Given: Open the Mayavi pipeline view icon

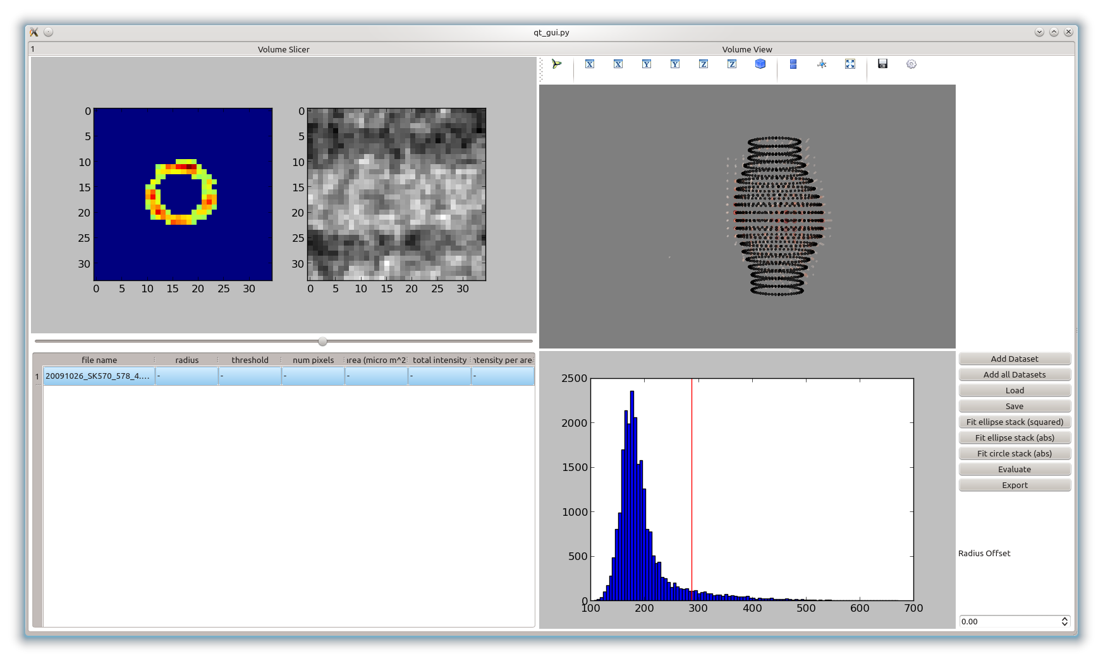Looking at the screenshot, I should (x=556, y=64).
